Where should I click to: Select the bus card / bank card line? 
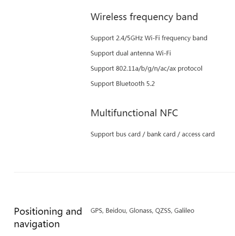point(152,134)
